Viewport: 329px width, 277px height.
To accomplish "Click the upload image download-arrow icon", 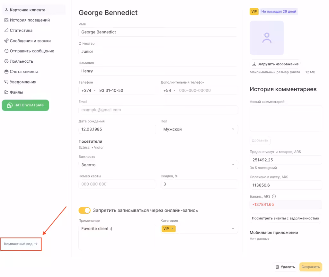I will [x=254, y=64].
